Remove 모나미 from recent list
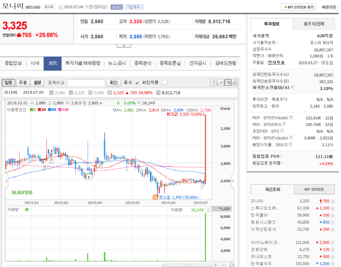The height and width of the screenshot is (267, 341). pyautogui.click(x=333, y=201)
